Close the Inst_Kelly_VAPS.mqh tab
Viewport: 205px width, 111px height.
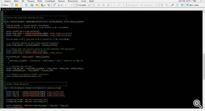20,9
